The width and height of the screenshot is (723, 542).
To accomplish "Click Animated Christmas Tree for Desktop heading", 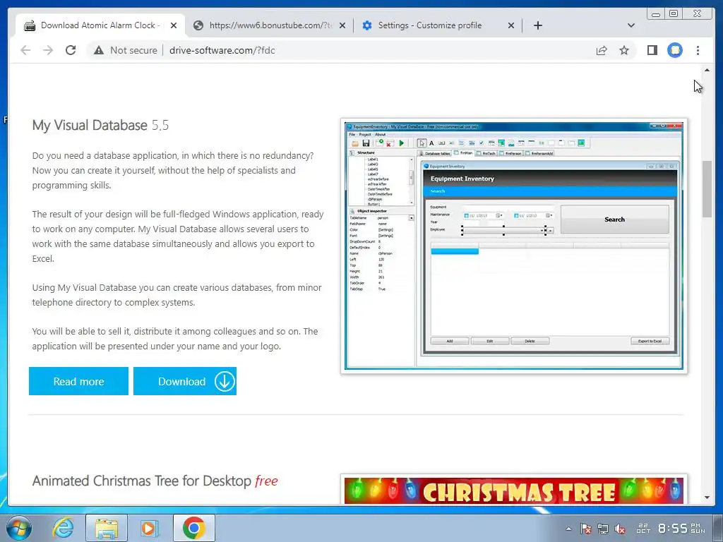I will (x=155, y=481).
